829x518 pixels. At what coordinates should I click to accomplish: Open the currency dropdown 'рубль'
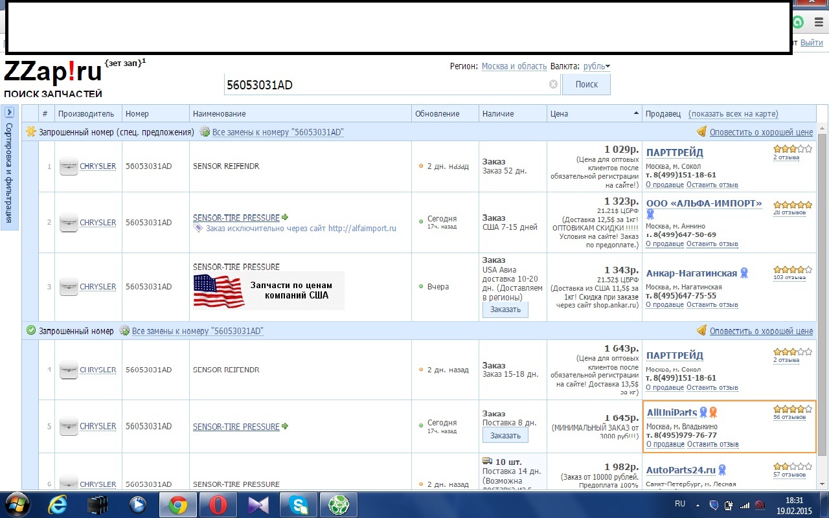[596, 66]
